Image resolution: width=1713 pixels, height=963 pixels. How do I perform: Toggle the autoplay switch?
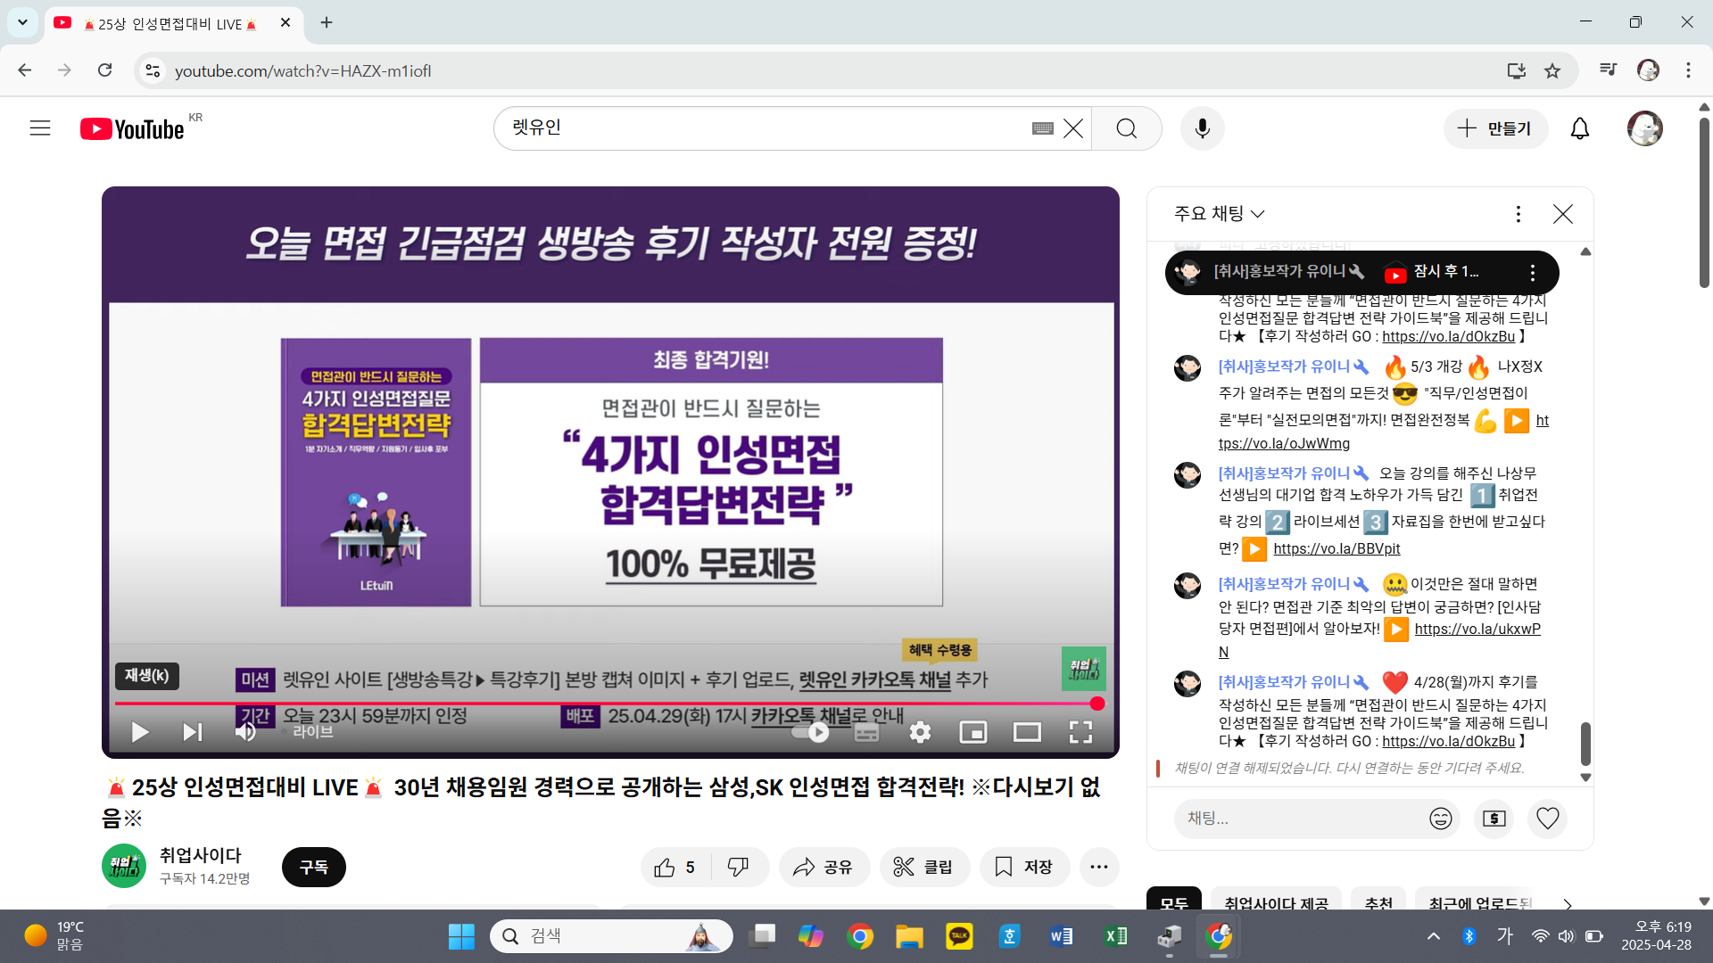(x=811, y=732)
